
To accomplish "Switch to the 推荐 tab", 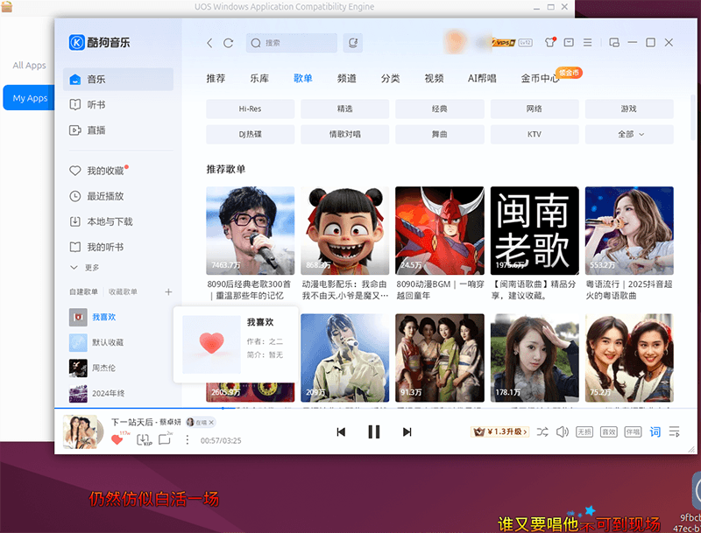I will [216, 79].
